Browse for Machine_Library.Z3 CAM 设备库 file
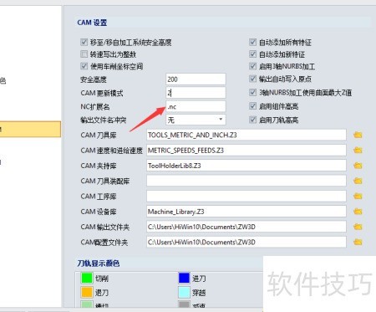The image size is (376, 312). [358, 212]
